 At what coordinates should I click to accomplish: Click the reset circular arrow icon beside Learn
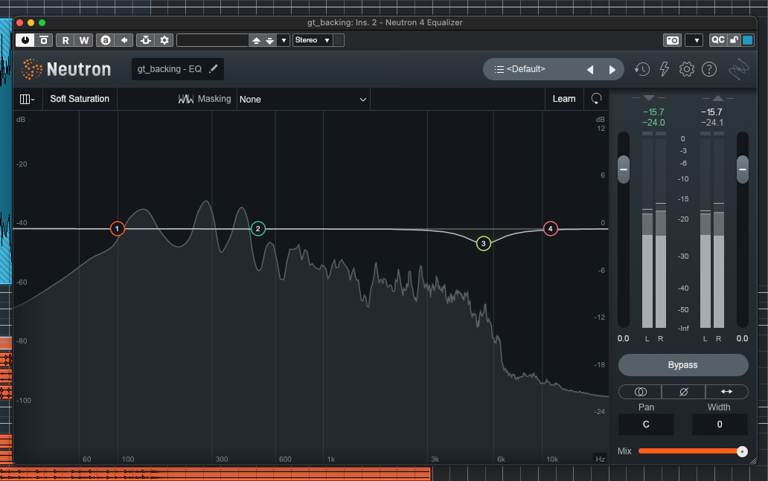(596, 99)
